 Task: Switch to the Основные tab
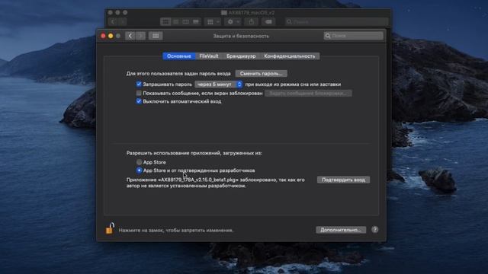pos(179,56)
